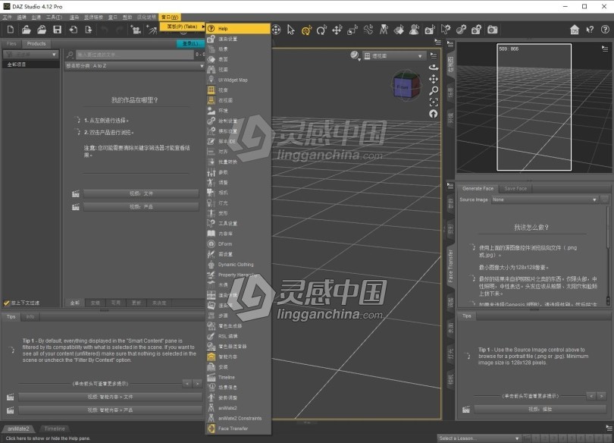Image resolution: width=614 pixels, height=443 pixels.
Task: Switch to the Files tab
Action: [11, 44]
